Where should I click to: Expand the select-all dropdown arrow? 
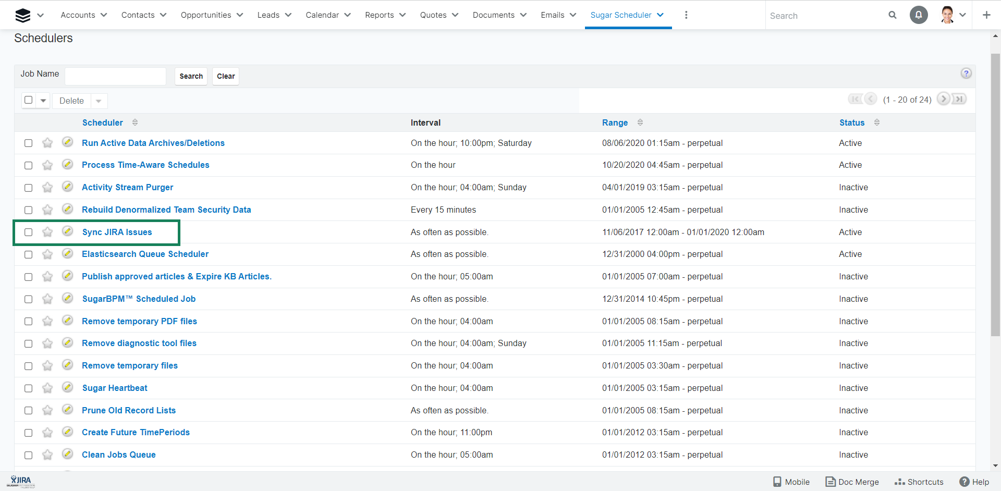point(43,101)
